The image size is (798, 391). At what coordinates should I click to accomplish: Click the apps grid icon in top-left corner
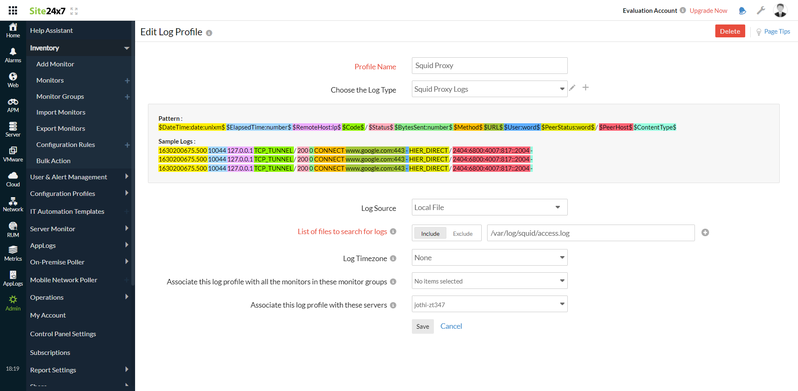pyautogui.click(x=12, y=10)
